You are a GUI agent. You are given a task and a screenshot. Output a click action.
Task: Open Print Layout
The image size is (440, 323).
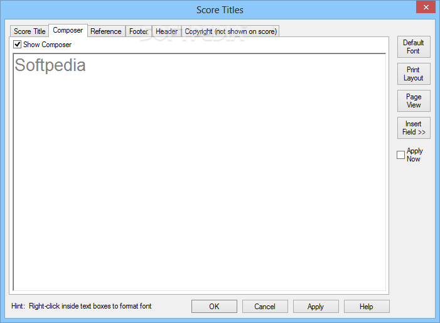(x=414, y=74)
